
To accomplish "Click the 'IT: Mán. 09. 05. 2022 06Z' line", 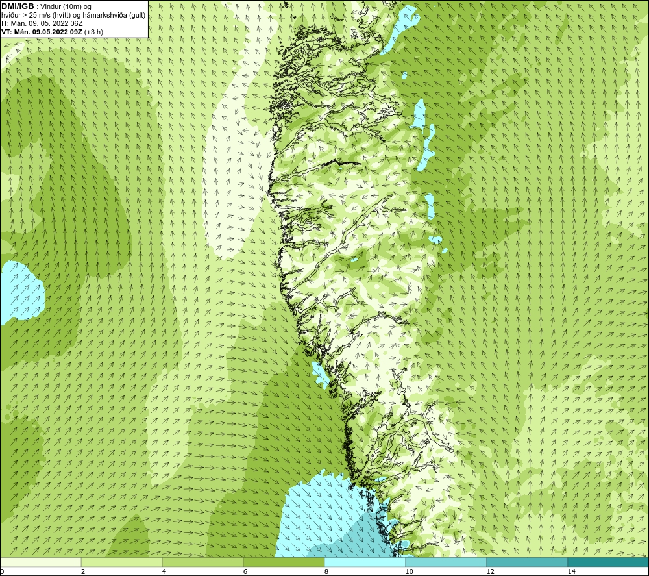I will (42, 23).
